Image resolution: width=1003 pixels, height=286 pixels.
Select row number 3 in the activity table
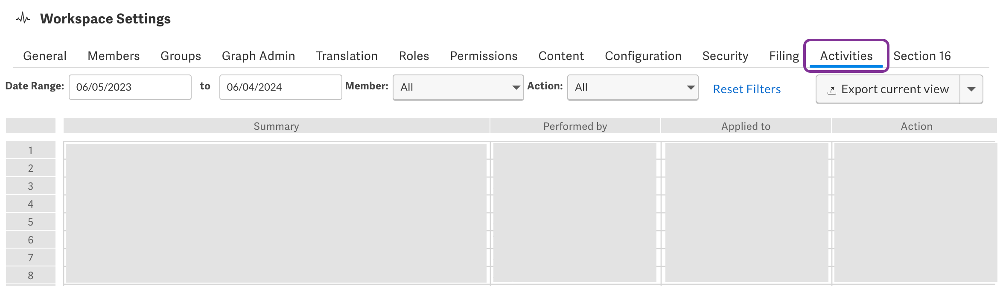tap(30, 186)
